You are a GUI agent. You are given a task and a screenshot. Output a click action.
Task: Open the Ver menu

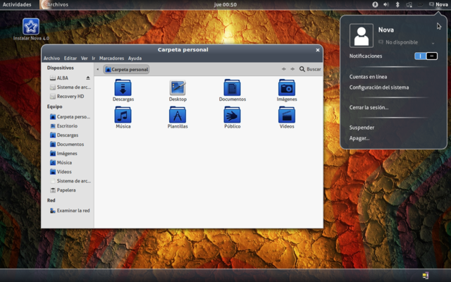click(85, 59)
